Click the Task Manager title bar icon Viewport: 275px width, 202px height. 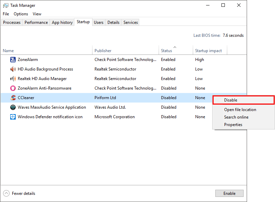5,5
